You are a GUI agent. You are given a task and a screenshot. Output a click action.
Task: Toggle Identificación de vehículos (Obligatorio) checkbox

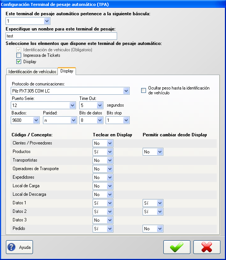click(19, 49)
